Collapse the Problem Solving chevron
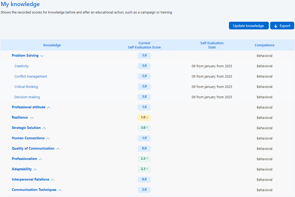 [x=42, y=56]
